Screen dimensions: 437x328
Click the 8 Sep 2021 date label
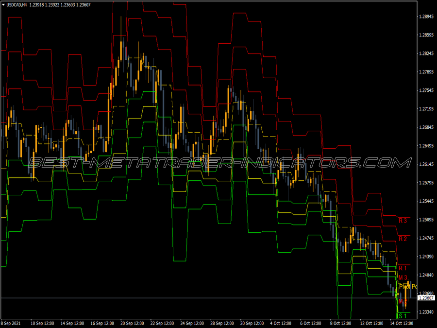(11, 323)
